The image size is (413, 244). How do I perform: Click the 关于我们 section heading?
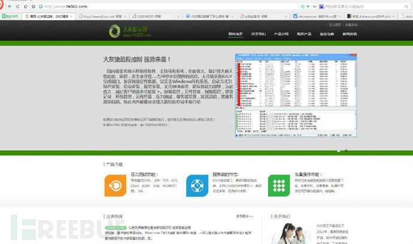(282, 216)
